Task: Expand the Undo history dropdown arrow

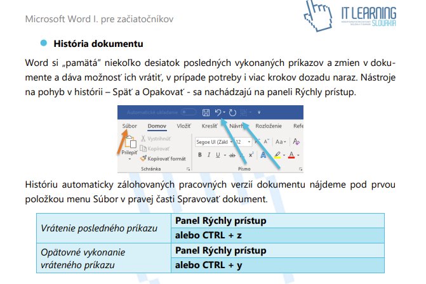Action: point(224,112)
